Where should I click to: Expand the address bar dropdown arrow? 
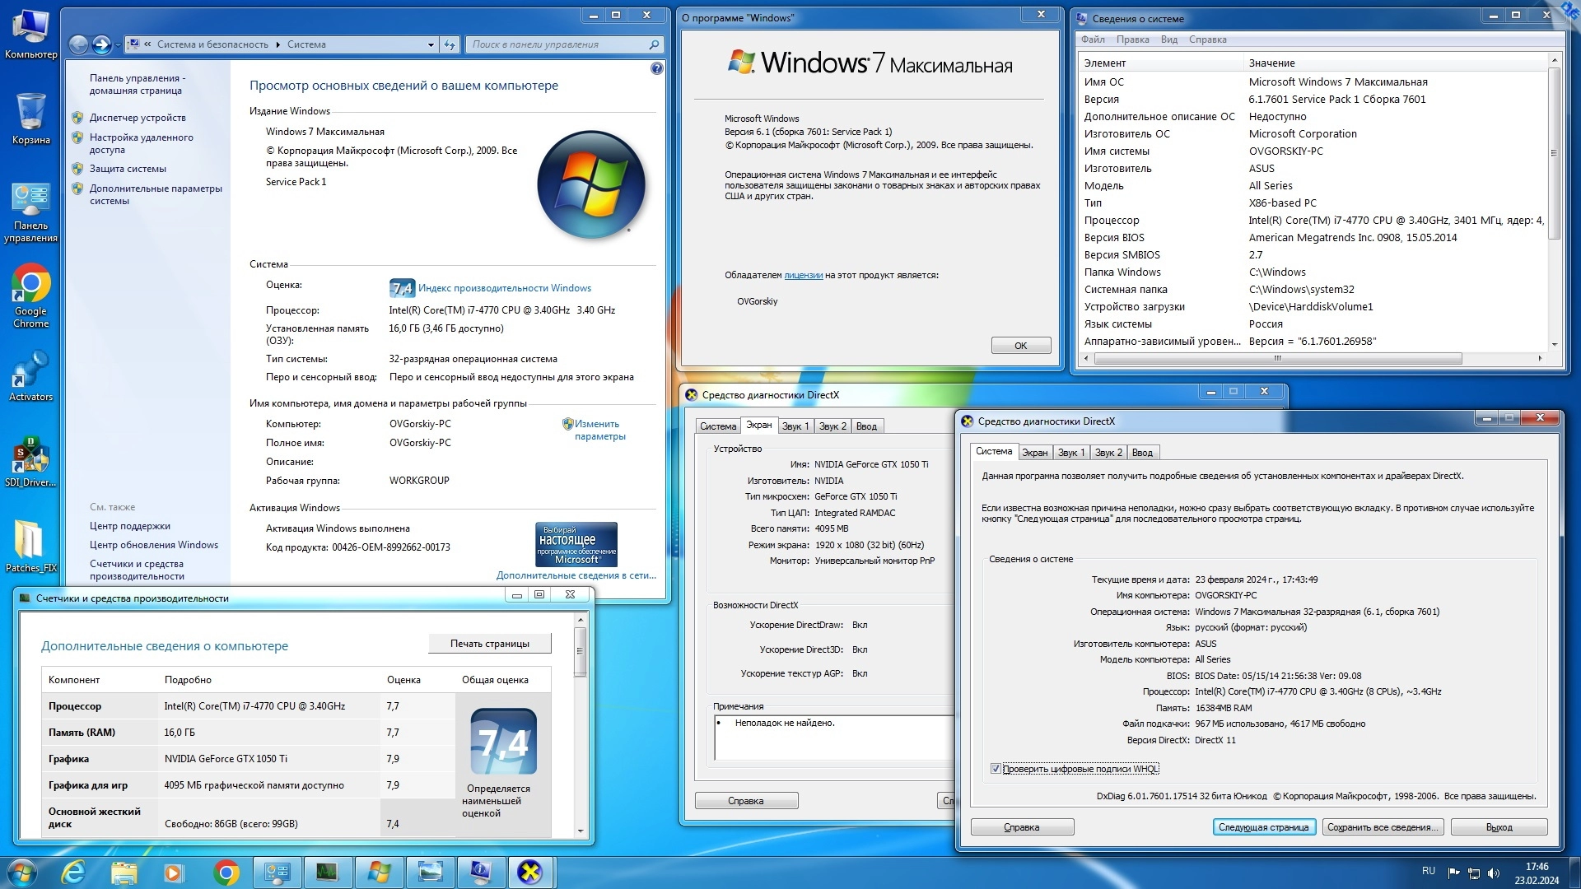tap(431, 44)
